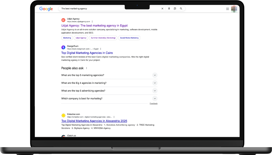
Task: Expand "What are the Big 4 agencies in marketing?"
Action: pyautogui.click(x=154, y=83)
